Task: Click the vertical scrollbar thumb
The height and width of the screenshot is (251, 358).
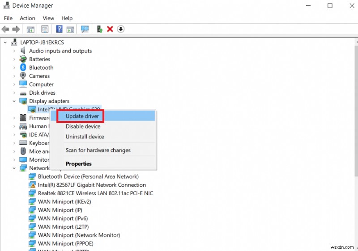Action: pos(356,110)
